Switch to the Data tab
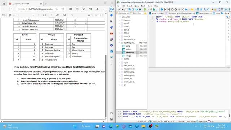 (217, 13)
